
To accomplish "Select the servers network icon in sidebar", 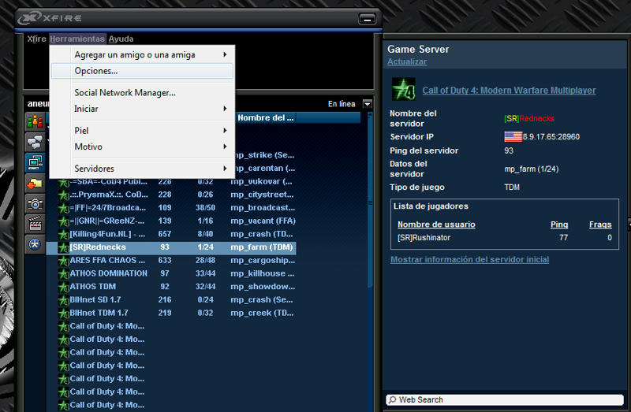I will point(35,162).
